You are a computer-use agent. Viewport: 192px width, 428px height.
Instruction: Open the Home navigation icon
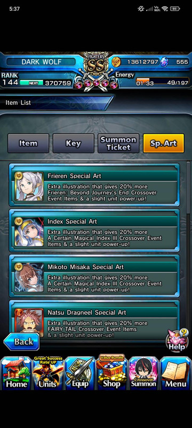pos(16,373)
